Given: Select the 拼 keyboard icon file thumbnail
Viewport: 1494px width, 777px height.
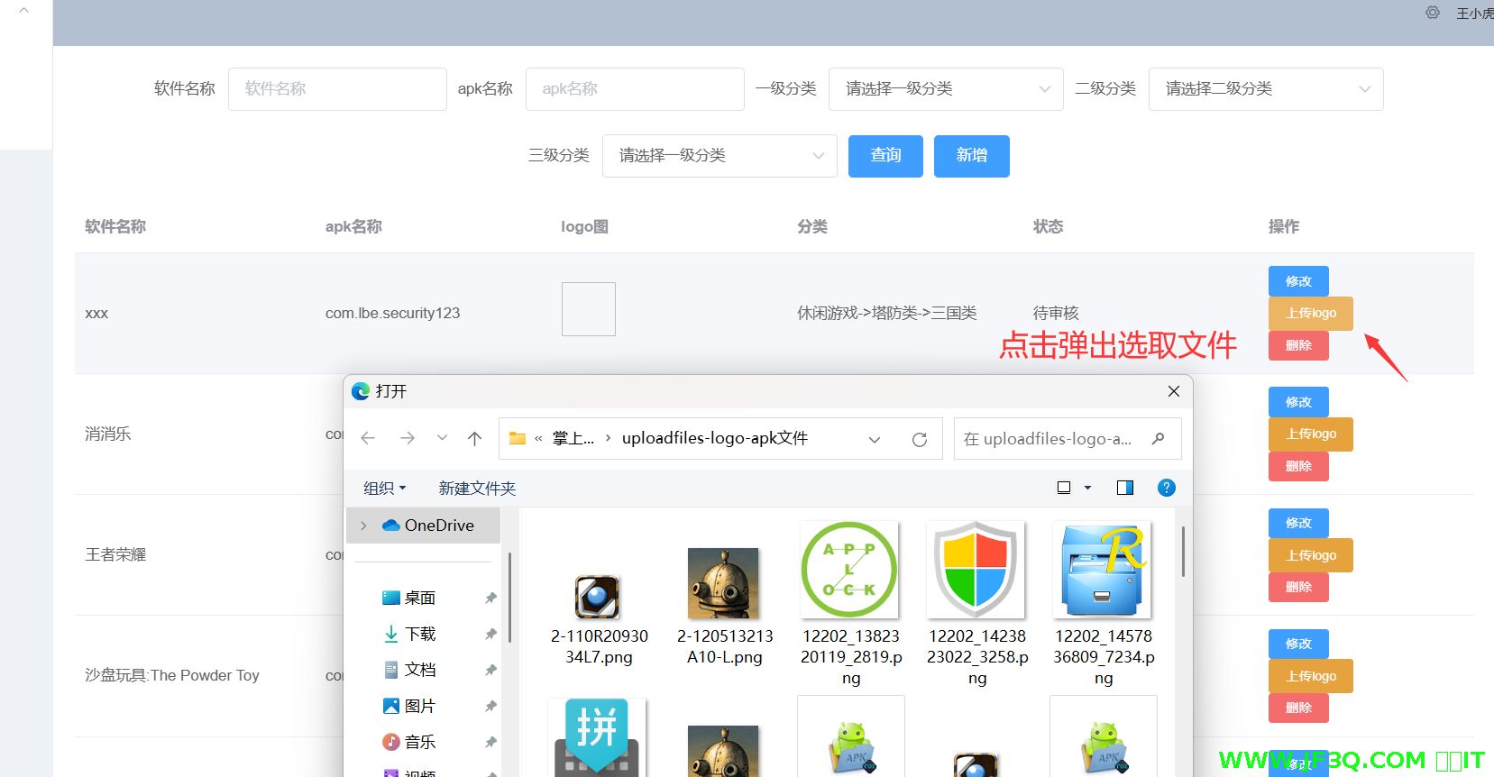Looking at the screenshot, I should (597, 736).
